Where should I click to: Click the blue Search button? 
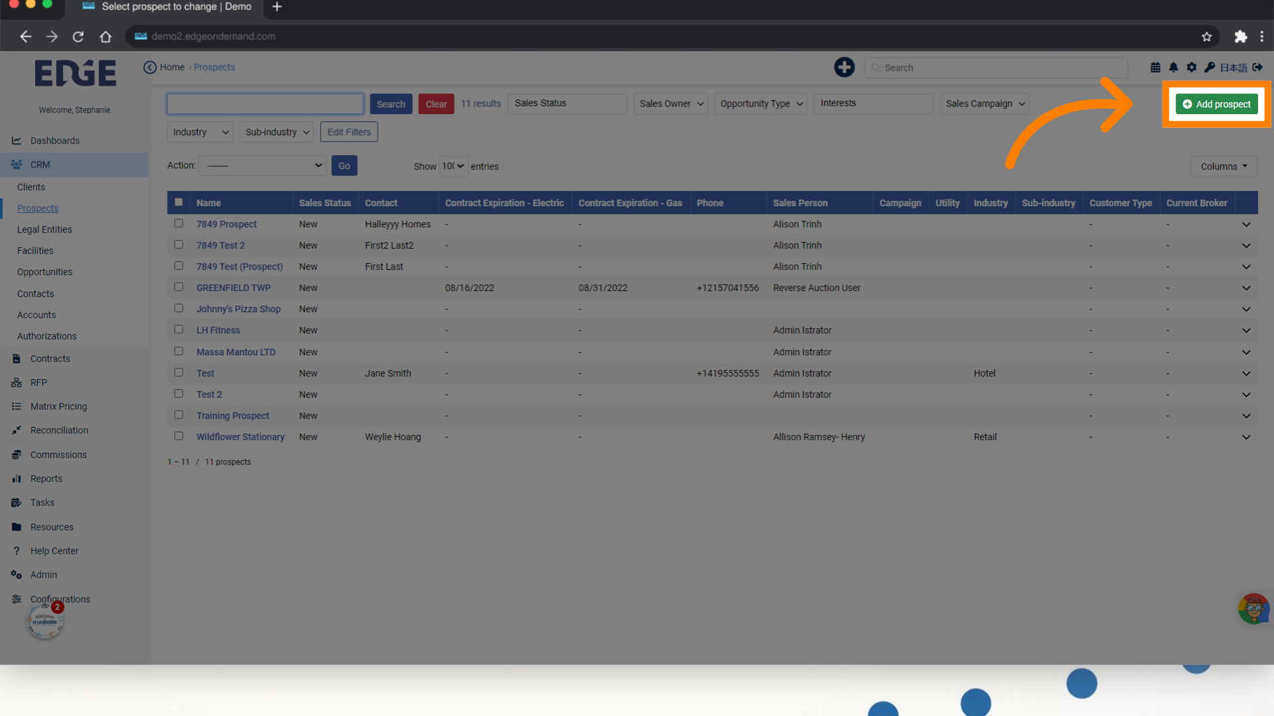(x=391, y=104)
